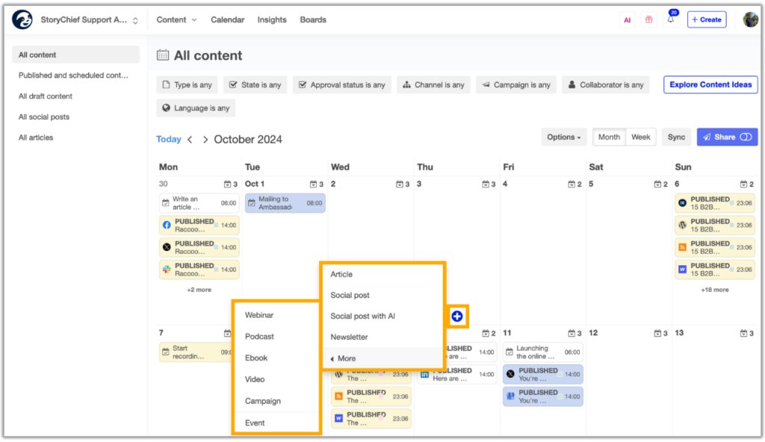Toggle the Share switch
765x442 pixels.
coord(746,137)
